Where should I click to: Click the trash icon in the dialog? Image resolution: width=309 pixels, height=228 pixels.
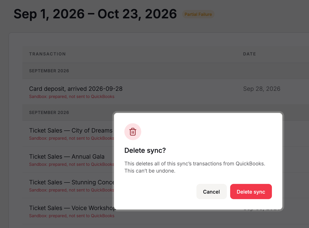pyautogui.click(x=133, y=132)
